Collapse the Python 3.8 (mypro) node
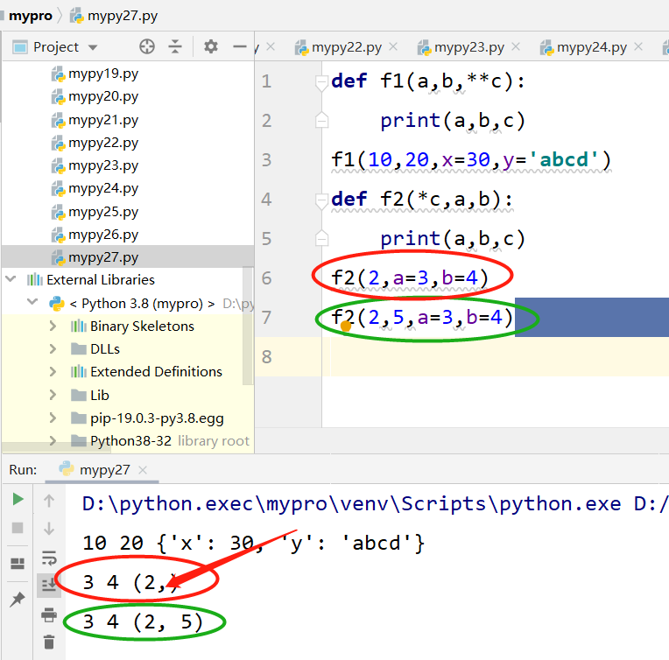Image resolution: width=669 pixels, height=660 pixels. tap(32, 302)
